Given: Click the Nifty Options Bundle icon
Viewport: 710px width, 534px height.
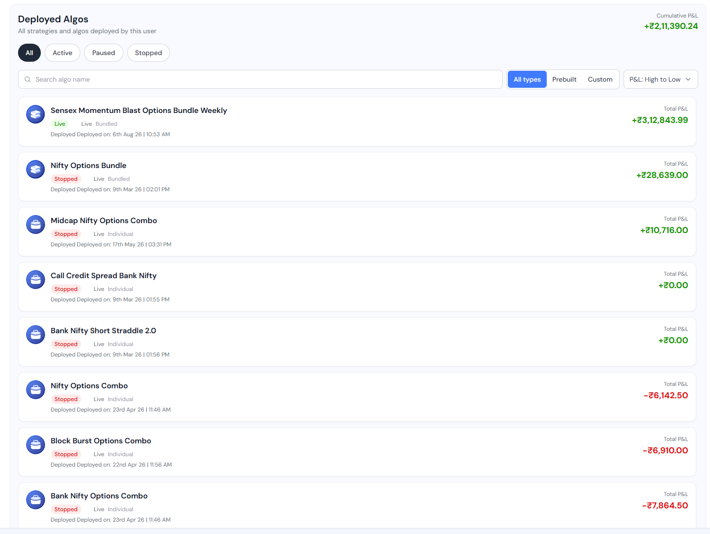Looking at the screenshot, I should 36,169.
